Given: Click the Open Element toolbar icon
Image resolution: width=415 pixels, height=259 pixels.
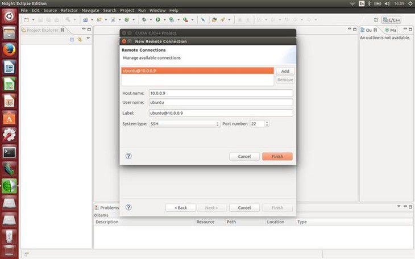Looking at the screenshot, I should (214, 20).
